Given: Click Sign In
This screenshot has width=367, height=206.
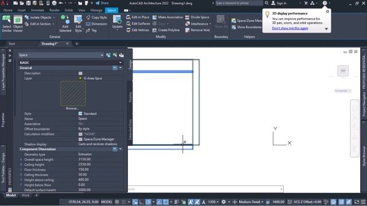Looking at the screenshot, I should pyautogui.click(x=279, y=3).
